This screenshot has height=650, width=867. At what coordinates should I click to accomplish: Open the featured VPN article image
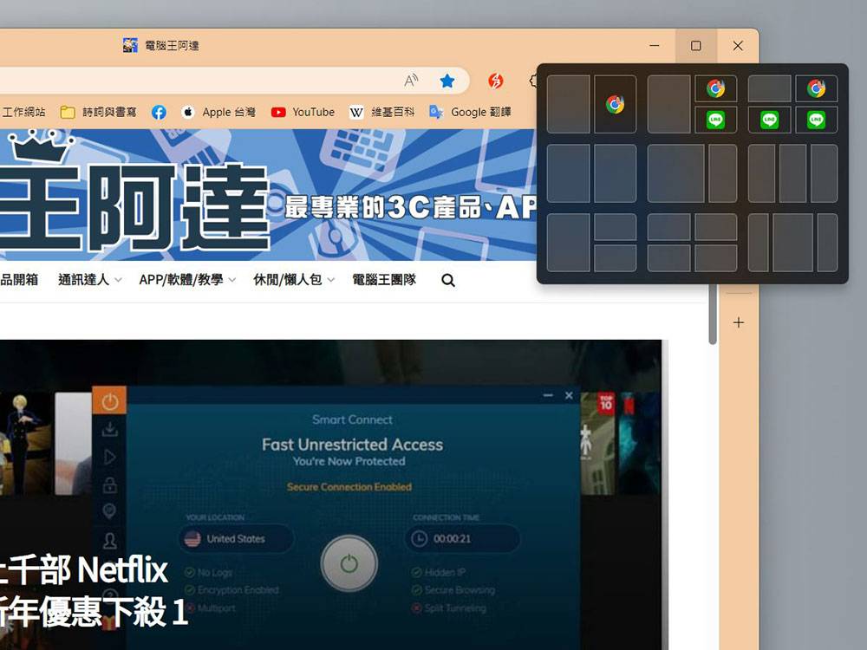330,495
